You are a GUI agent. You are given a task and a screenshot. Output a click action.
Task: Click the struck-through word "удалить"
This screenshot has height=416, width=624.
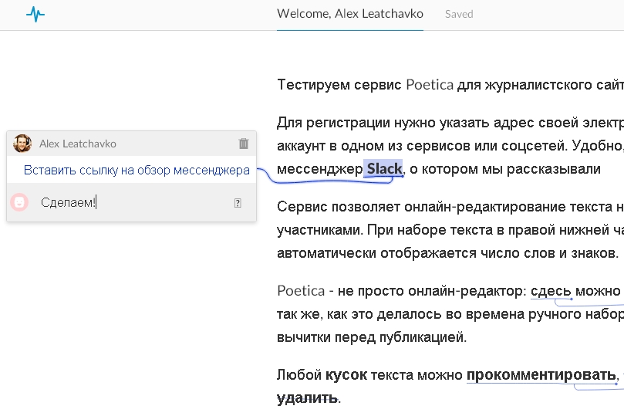[307, 398]
